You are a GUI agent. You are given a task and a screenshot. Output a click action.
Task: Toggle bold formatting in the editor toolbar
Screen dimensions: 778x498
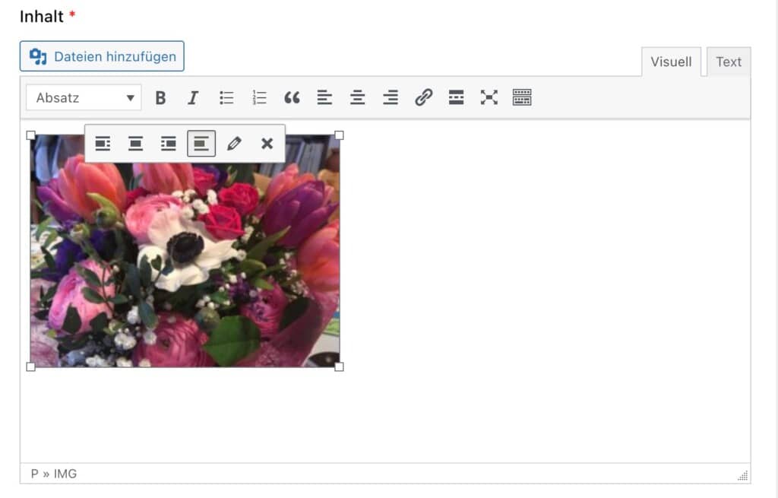[160, 98]
